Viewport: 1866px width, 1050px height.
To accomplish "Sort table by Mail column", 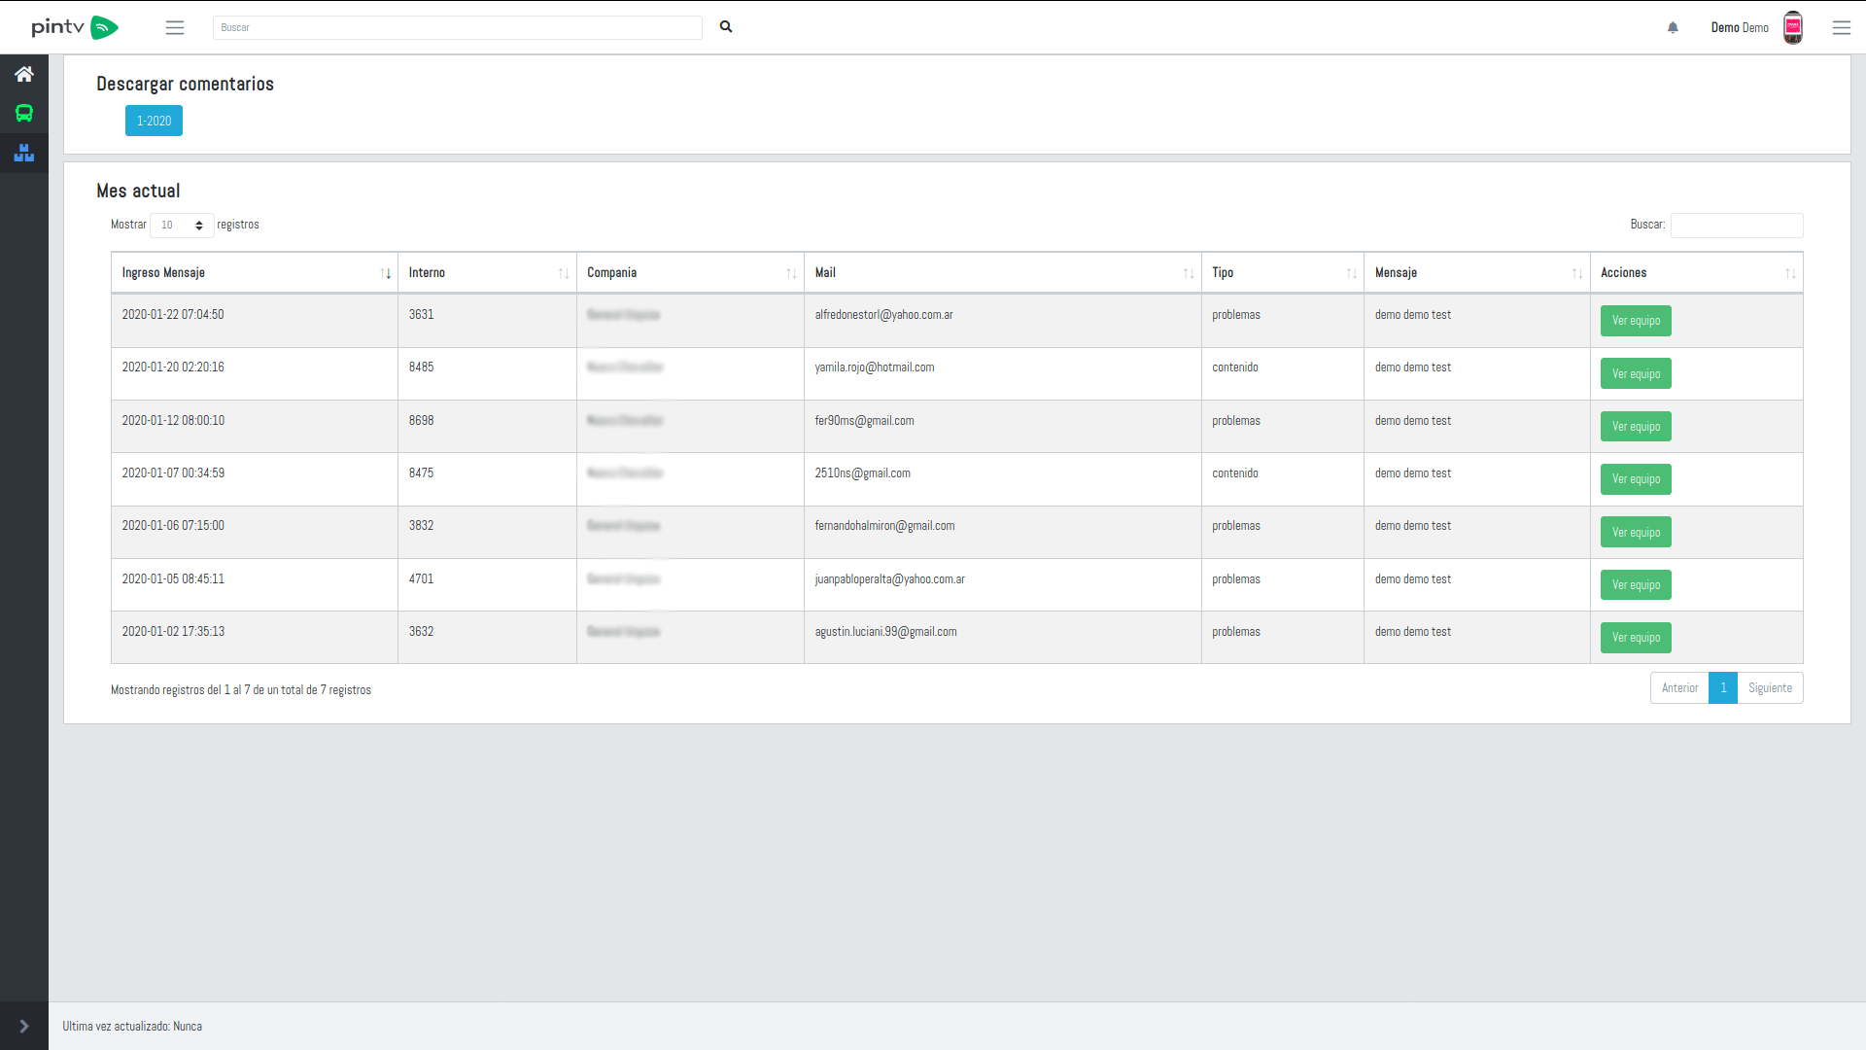I will click(1002, 273).
